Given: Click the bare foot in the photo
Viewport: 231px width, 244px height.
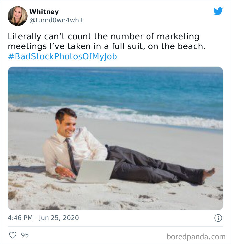Looking at the screenshot, I should 209,173.
